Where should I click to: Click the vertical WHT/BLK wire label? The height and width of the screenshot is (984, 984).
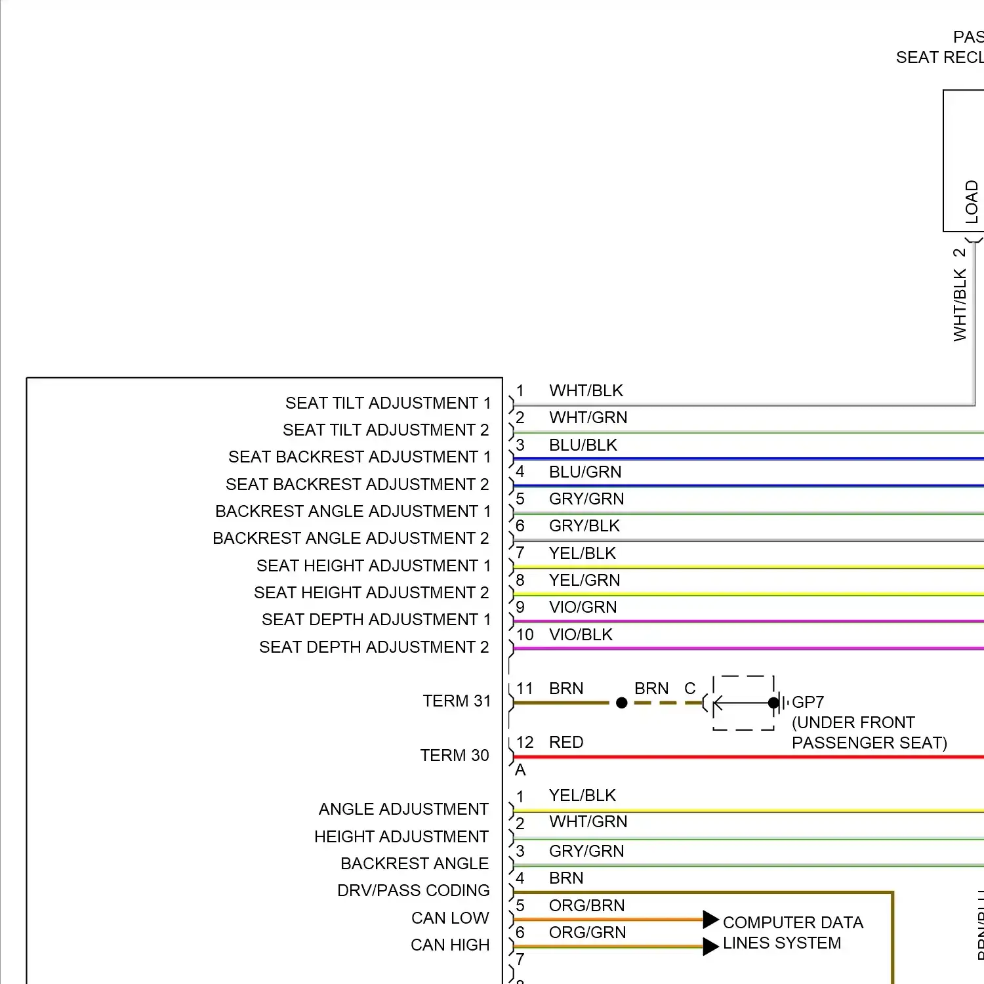click(960, 305)
